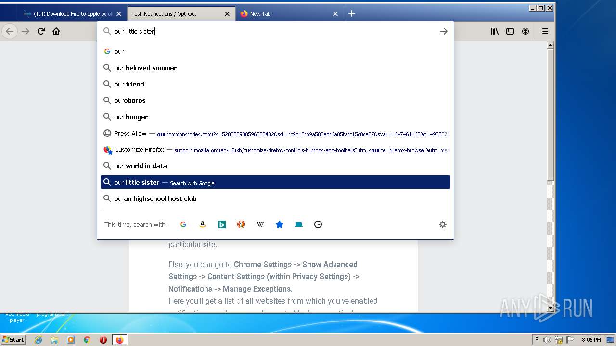Open Customize Firefox support.mozilla.org entry
This screenshot has width=616, height=346.
point(275,149)
